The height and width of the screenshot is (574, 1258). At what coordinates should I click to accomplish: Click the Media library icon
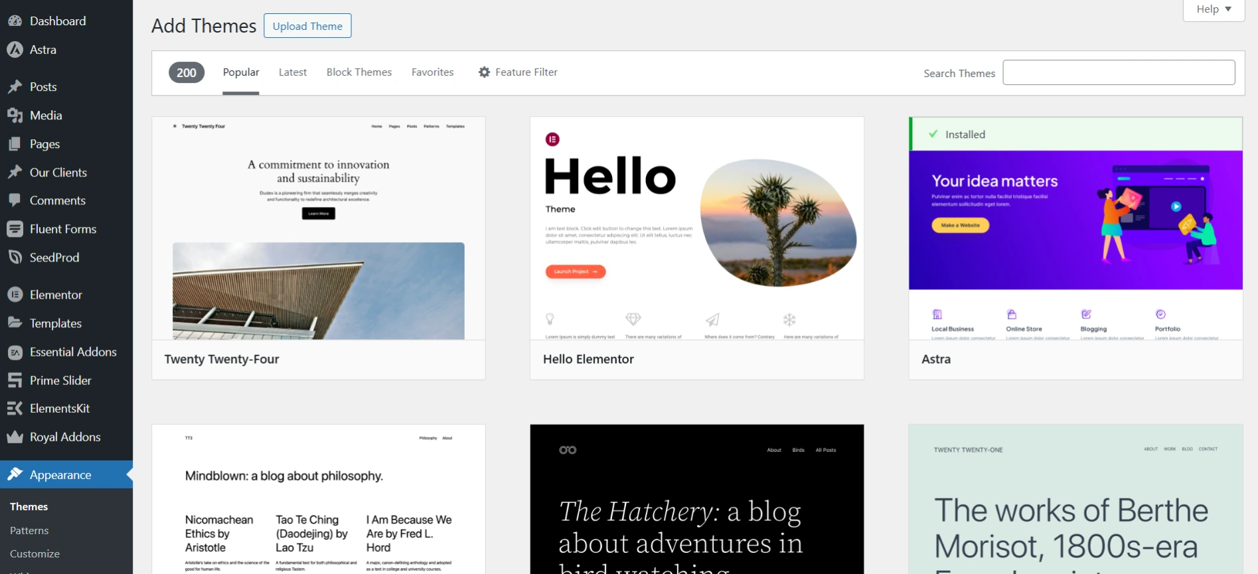pos(15,115)
